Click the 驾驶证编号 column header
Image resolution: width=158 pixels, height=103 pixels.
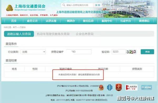pyautogui.click(x=66, y=69)
